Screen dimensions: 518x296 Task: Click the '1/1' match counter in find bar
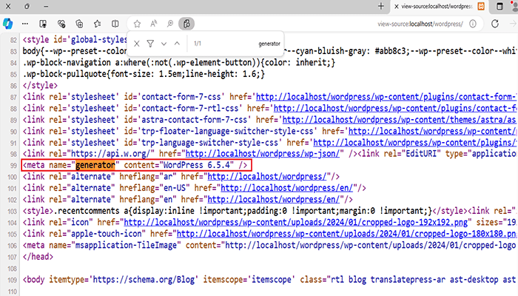point(198,44)
